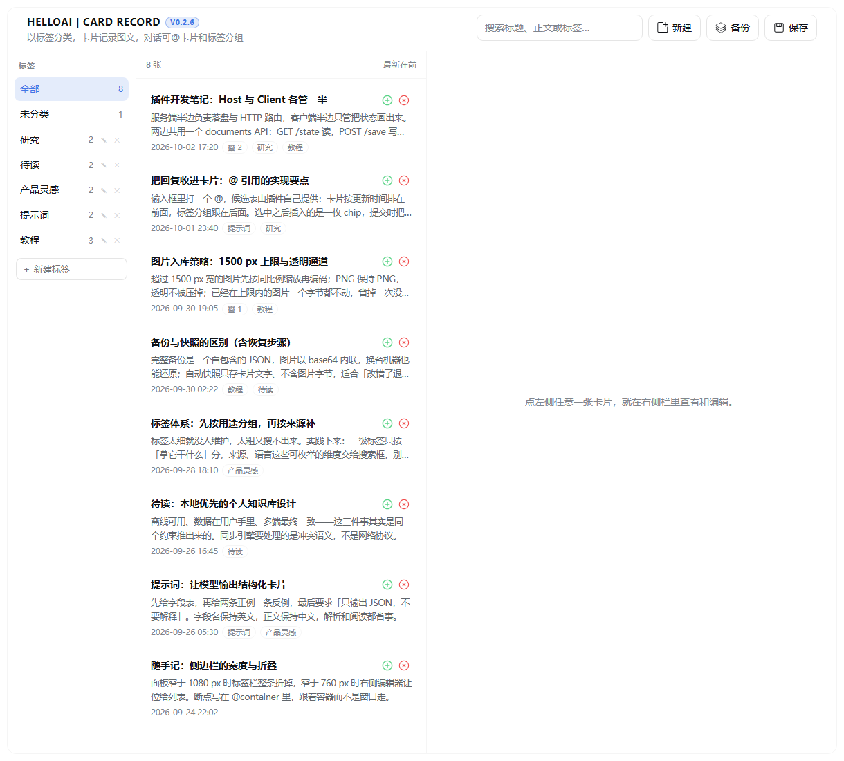Image resolution: width=844 pixels, height=761 pixels.
Task: Add a tag with 新建标签
Action: pyautogui.click(x=71, y=269)
